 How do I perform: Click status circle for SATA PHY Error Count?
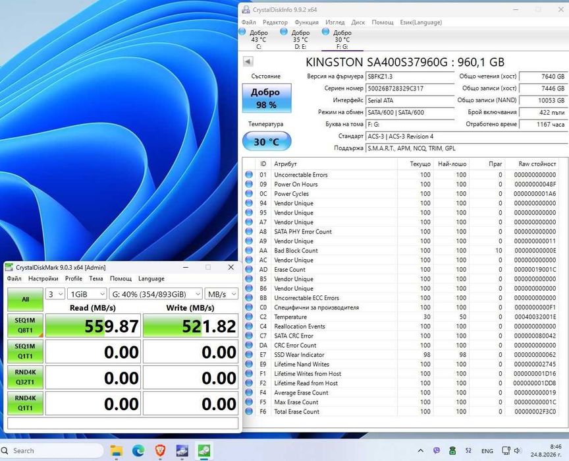(249, 231)
